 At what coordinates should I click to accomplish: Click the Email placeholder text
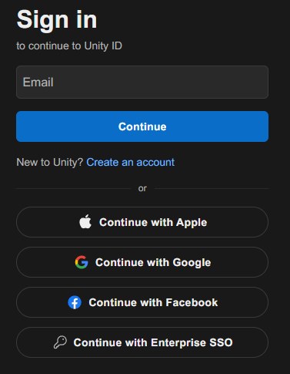[x=38, y=83]
